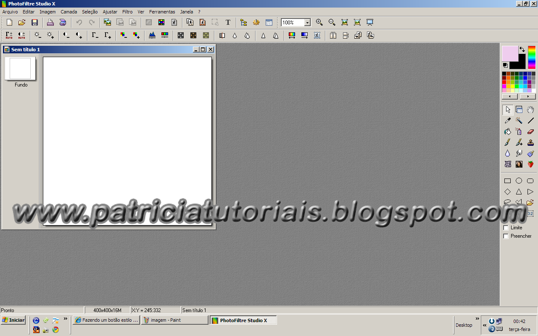Pick a color with the Eyedropper tool

pyautogui.click(x=508, y=121)
